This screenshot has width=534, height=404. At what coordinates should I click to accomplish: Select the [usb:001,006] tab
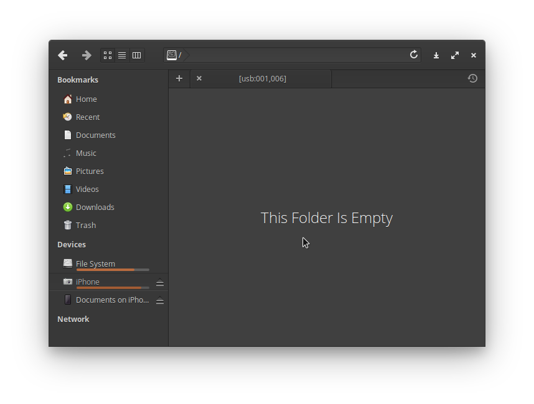point(261,78)
